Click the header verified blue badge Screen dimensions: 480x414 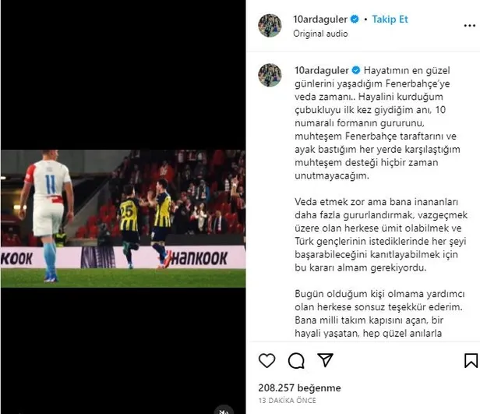[x=355, y=19]
